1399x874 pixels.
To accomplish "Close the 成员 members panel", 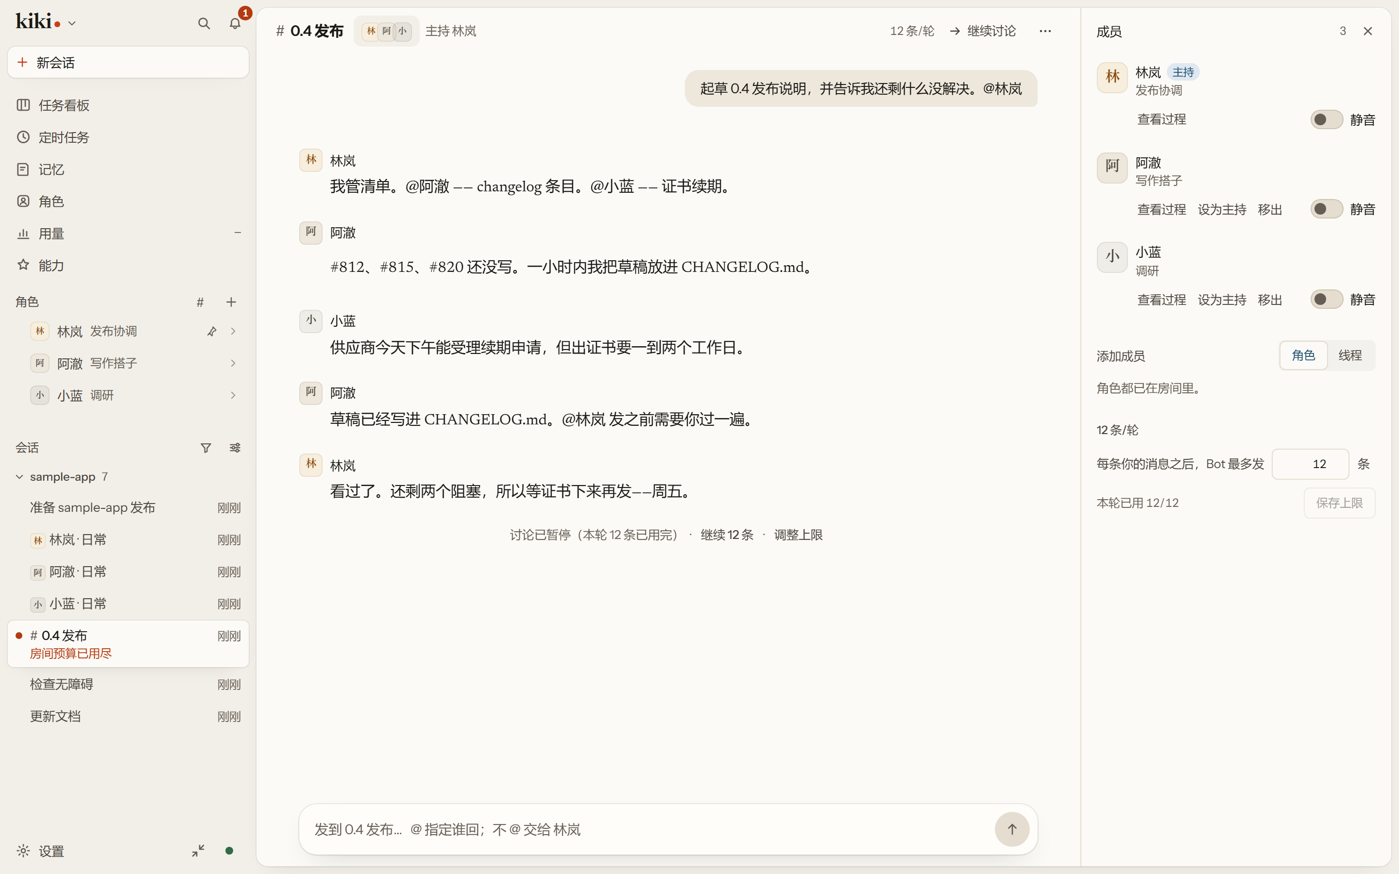I will coord(1368,31).
